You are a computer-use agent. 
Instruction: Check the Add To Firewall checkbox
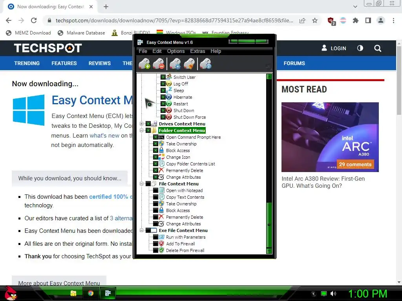point(155,244)
